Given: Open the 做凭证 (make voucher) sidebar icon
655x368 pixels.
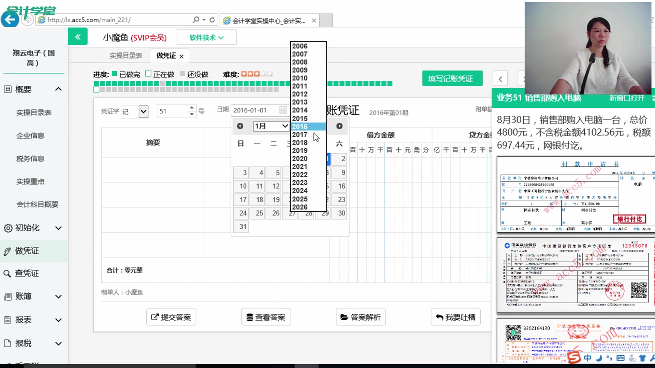Looking at the screenshot, I should point(8,251).
